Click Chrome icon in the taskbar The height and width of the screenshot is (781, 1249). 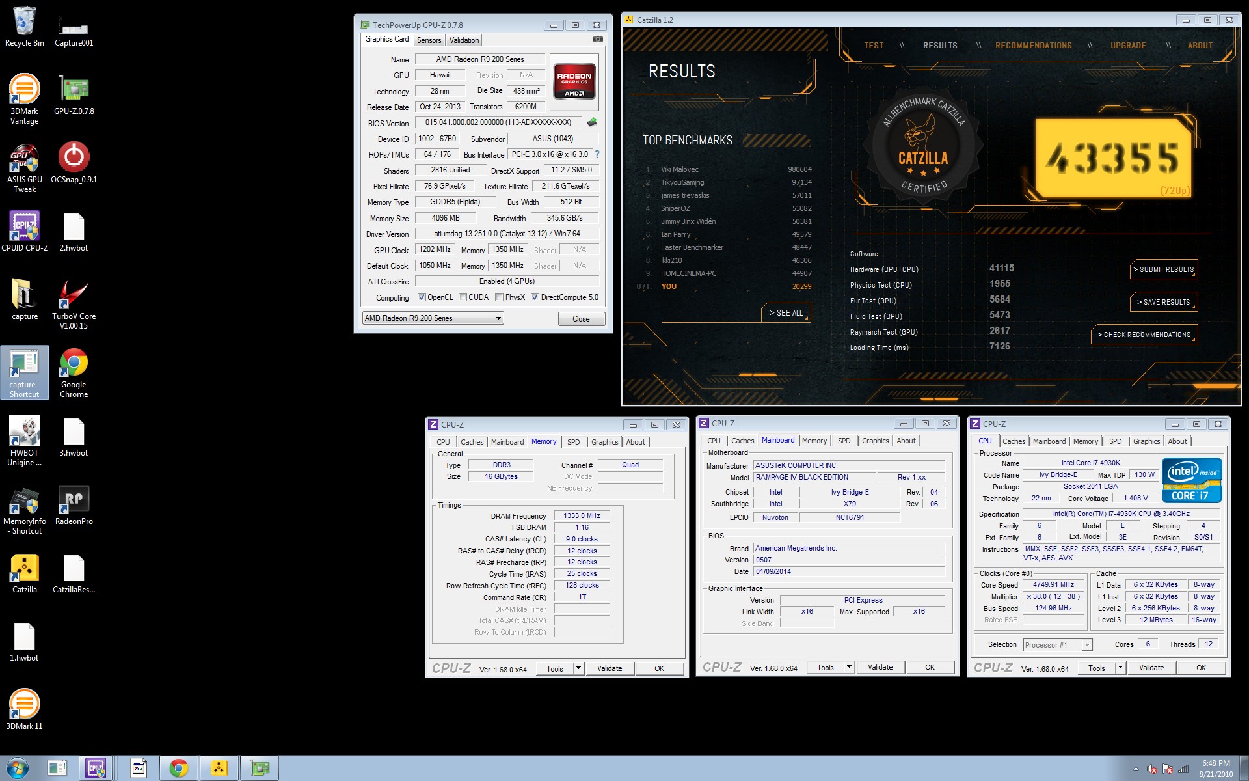178,768
